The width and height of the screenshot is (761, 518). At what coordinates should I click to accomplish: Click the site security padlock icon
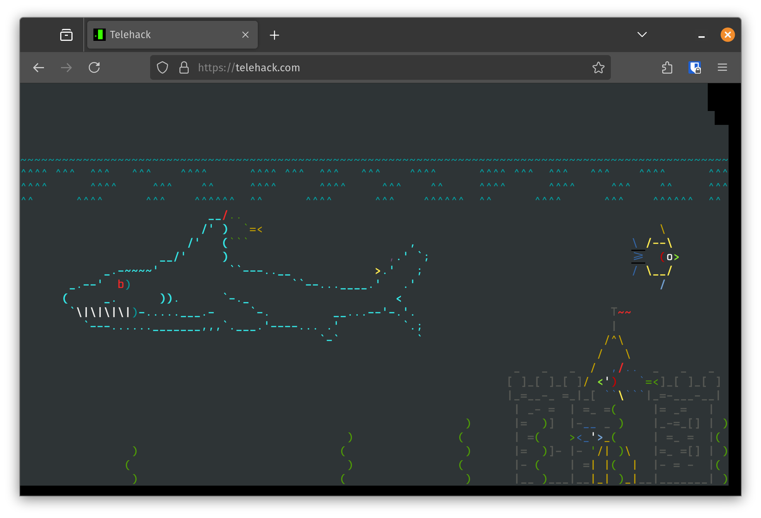click(184, 68)
